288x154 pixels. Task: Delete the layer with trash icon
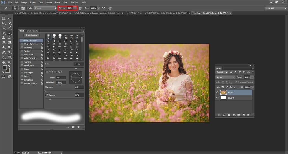tap(248, 115)
